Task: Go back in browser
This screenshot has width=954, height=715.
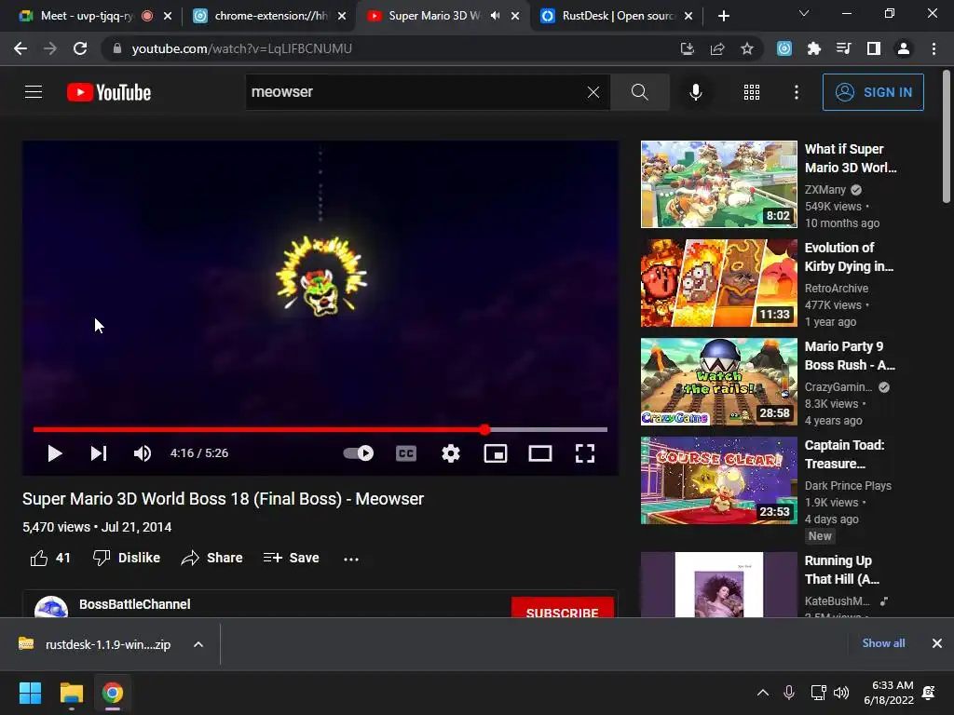Action: pos(20,48)
